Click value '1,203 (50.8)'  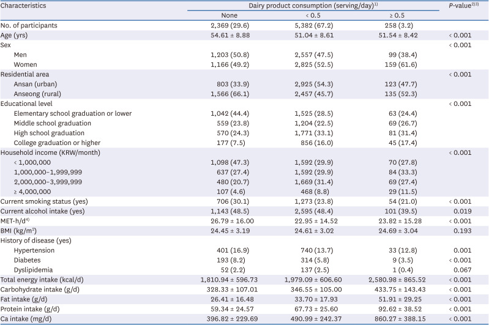pyautogui.click(x=230, y=54)
